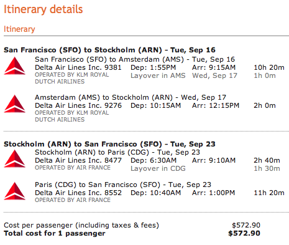
Task: Click the SFO to Stockholm Sep 16 header
Action: pyautogui.click(x=109, y=50)
